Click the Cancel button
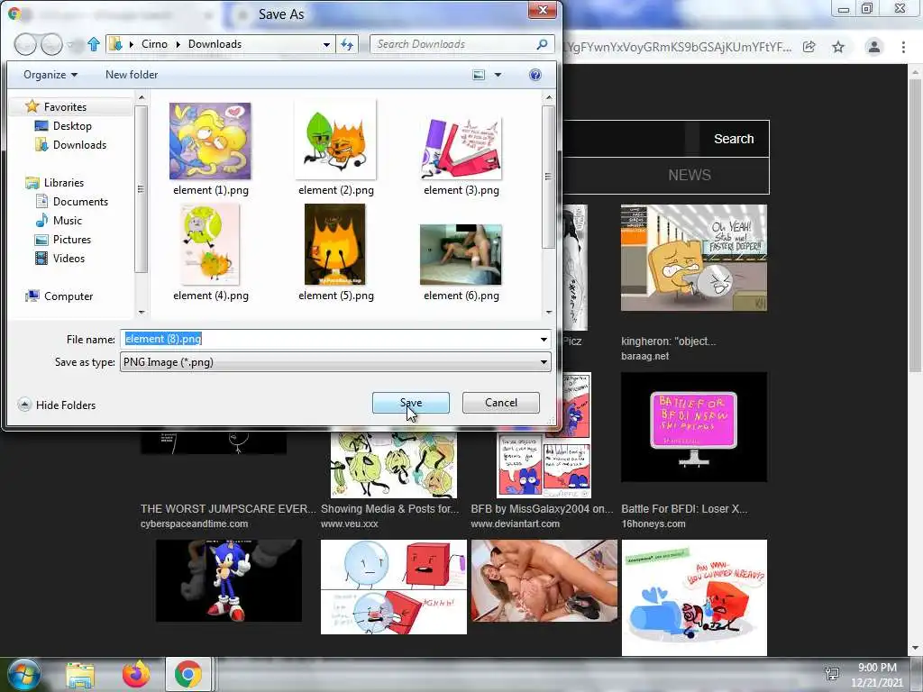This screenshot has width=923, height=692. (x=501, y=403)
